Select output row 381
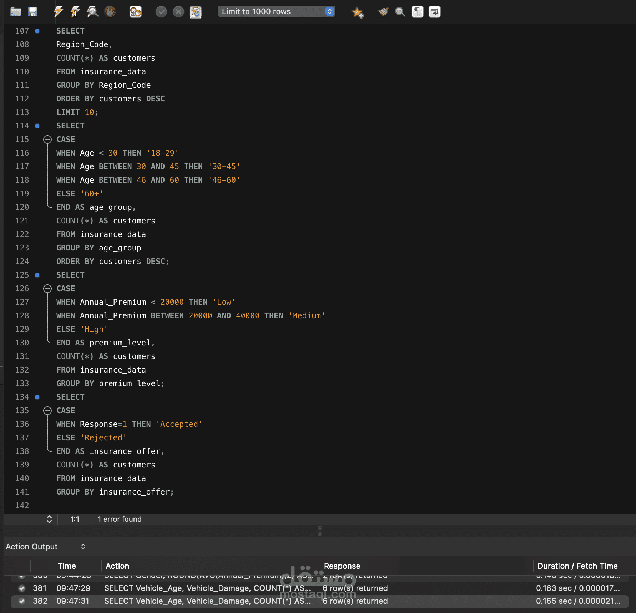636x613 pixels. (x=319, y=588)
